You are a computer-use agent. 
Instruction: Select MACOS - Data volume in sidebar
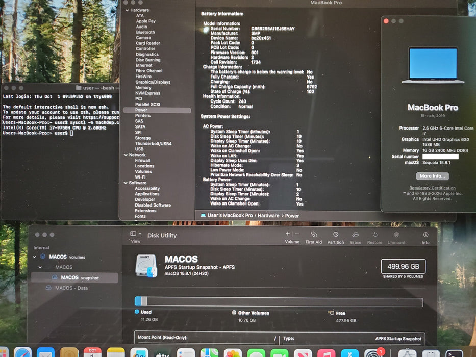[x=71, y=288]
